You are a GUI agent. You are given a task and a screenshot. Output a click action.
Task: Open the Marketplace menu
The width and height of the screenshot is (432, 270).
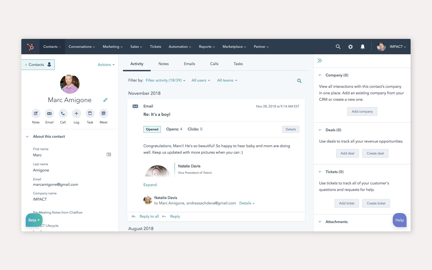[234, 47]
